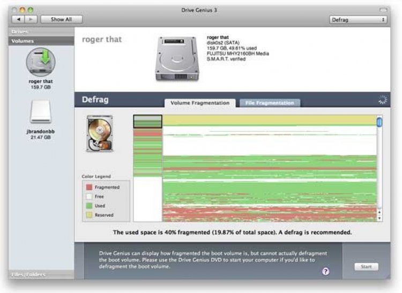Open the help question mark icon
Viewport: 402px width, 293px height.
[x=325, y=271]
